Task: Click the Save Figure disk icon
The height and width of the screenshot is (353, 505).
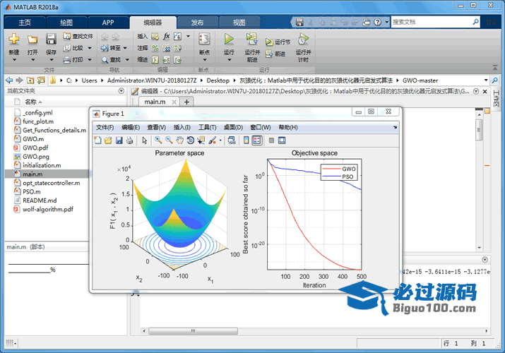Action: click(x=119, y=140)
